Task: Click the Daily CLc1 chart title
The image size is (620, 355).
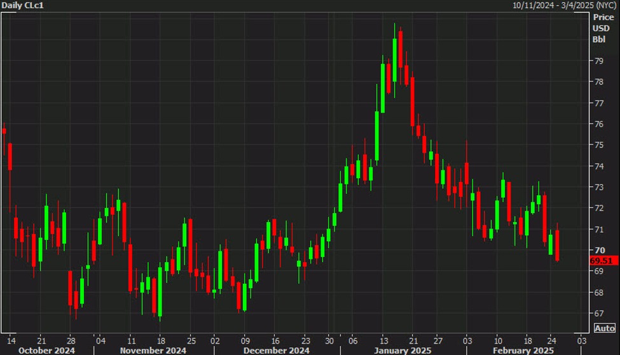Action: coord(24,5)
